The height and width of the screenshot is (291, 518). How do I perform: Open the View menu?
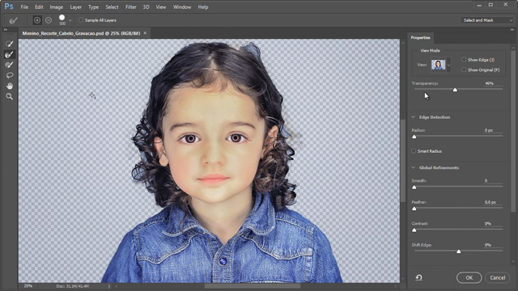click(x=161, y=7)
